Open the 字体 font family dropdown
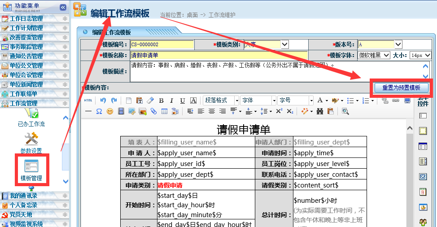 (258, 100)
